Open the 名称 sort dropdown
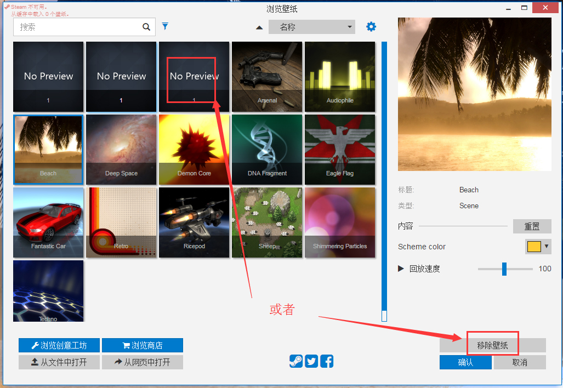This screenshot has height=388, width=563. point(312,27)
